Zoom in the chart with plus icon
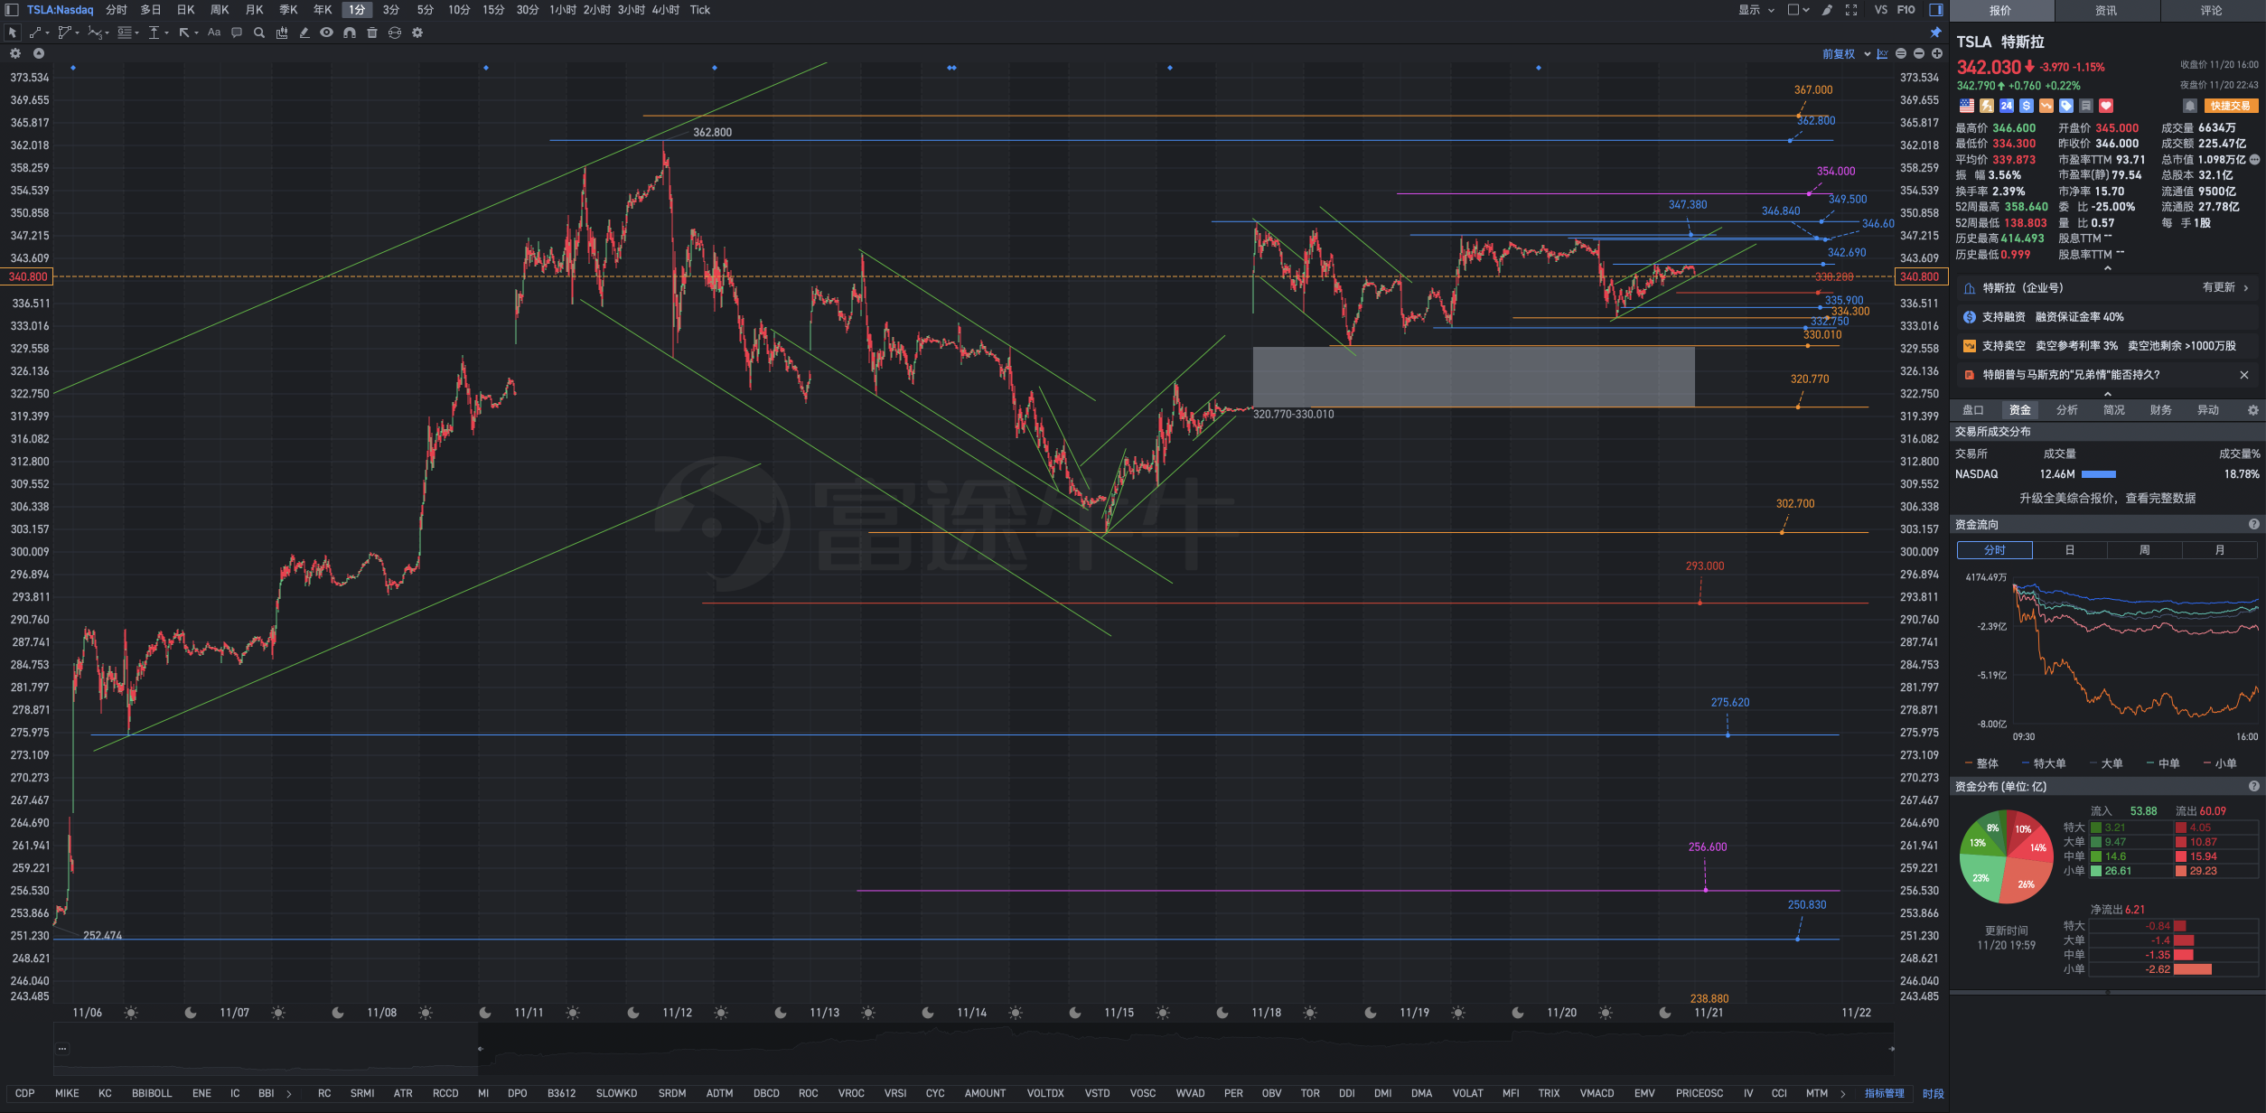The height and width of the screenshot is (1113, 2266). pyautogui.click(x=1937, y=54)
